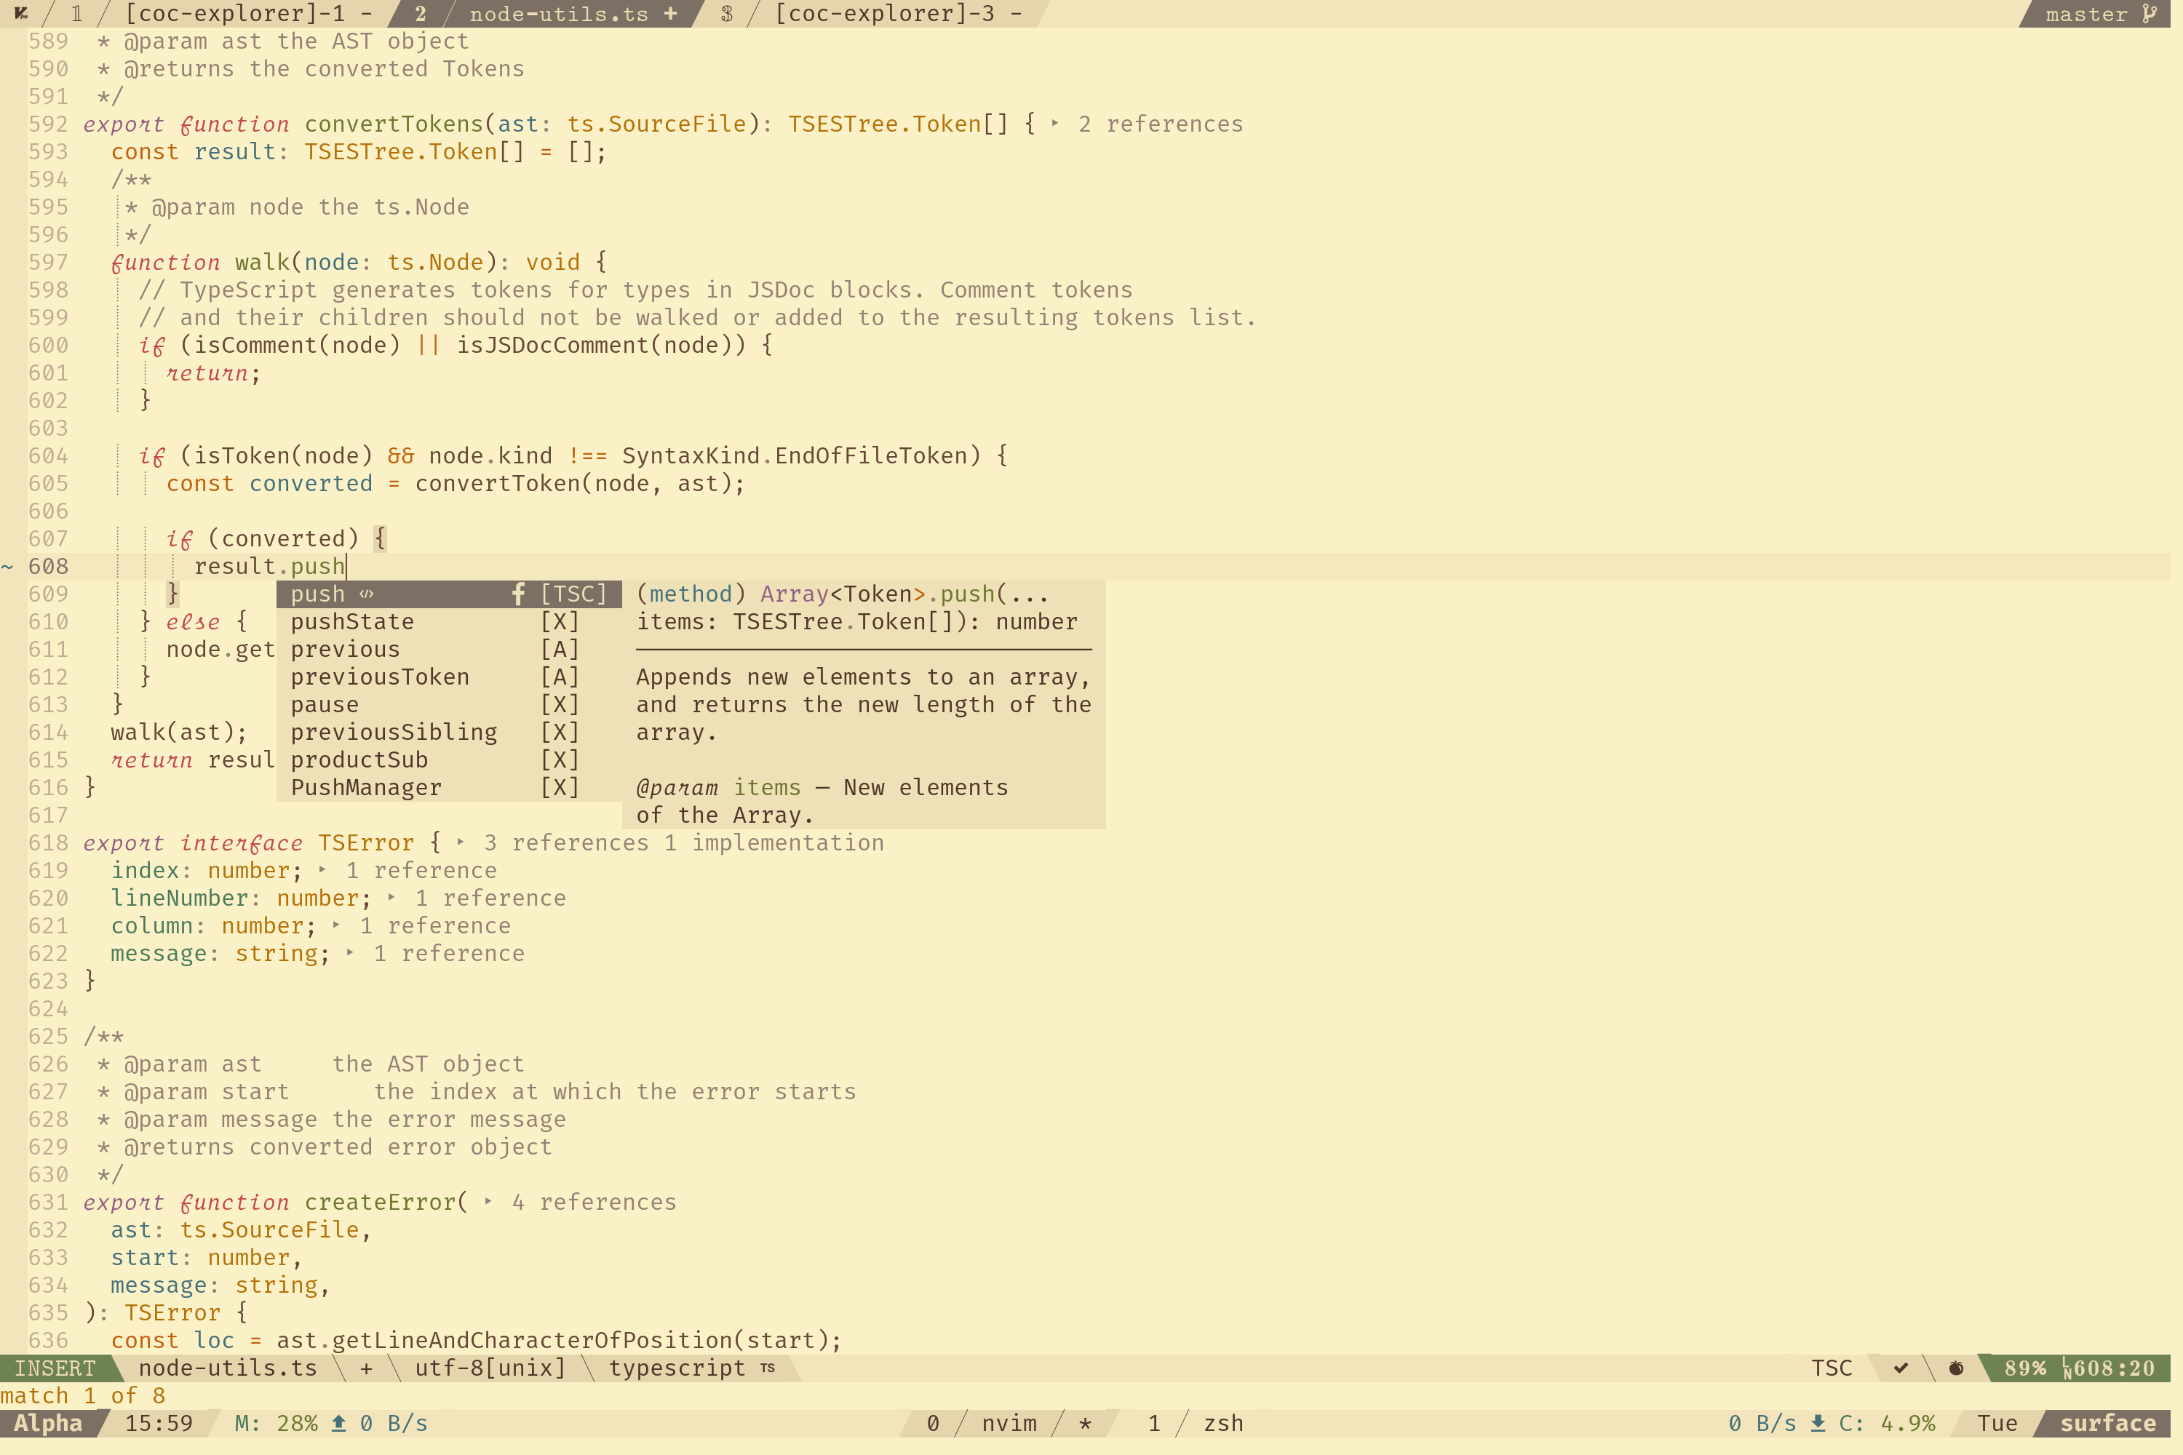Click the snippet icon after push

367,594
